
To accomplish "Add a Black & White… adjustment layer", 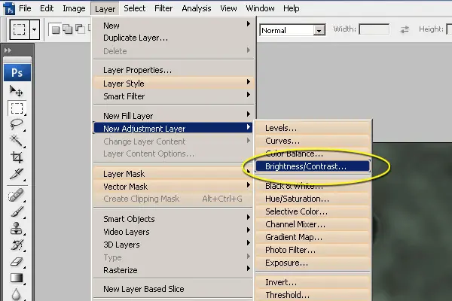I will coord(313,186).
